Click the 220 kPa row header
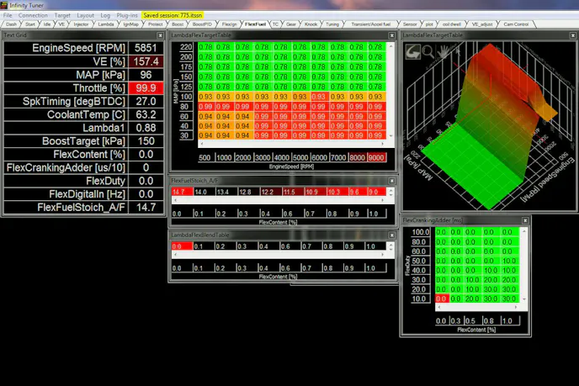Screen dimensions: 579x386 tap(184, 47)
